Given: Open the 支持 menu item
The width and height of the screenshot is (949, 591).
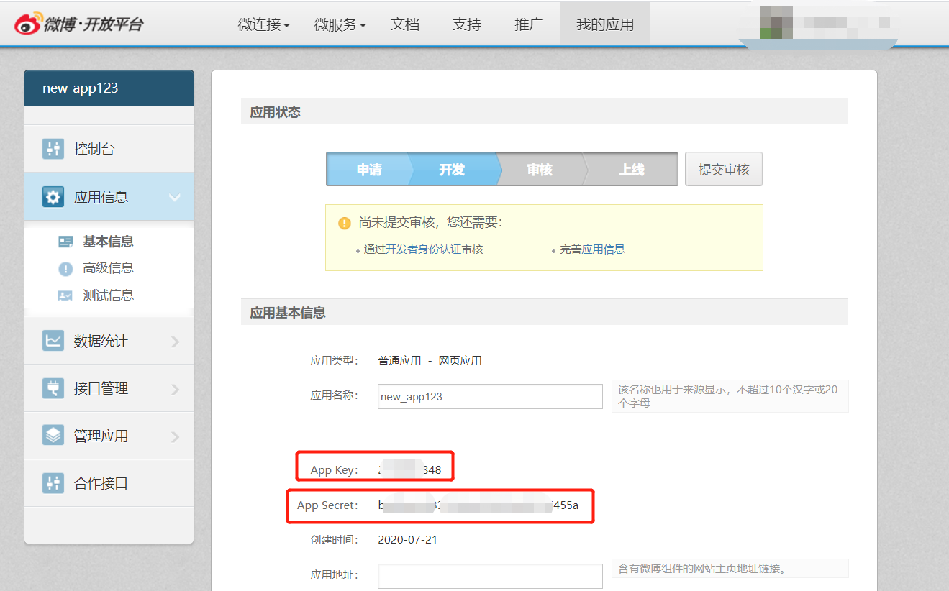Looking at the screenshot, I should [467, 24].
